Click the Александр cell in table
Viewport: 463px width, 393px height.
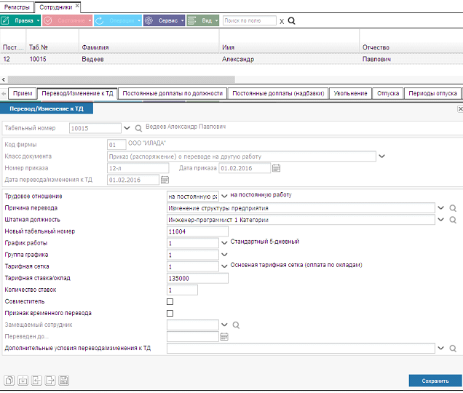point(238,59)
